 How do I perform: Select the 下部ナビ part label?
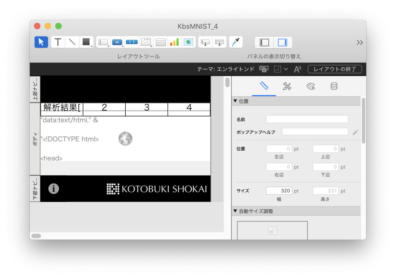[x=35, y=189]
